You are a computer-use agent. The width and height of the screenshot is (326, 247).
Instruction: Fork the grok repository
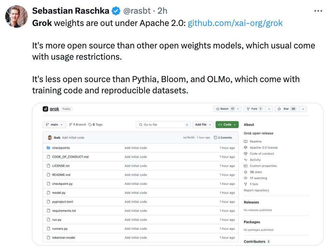(x=253, y=109)
